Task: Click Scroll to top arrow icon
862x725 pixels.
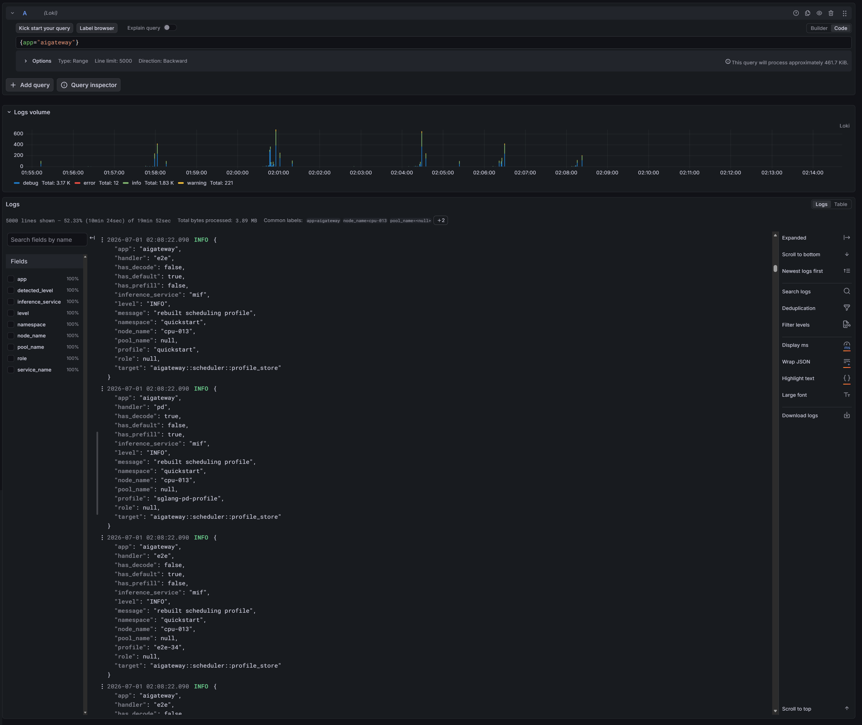Action: 847,708
